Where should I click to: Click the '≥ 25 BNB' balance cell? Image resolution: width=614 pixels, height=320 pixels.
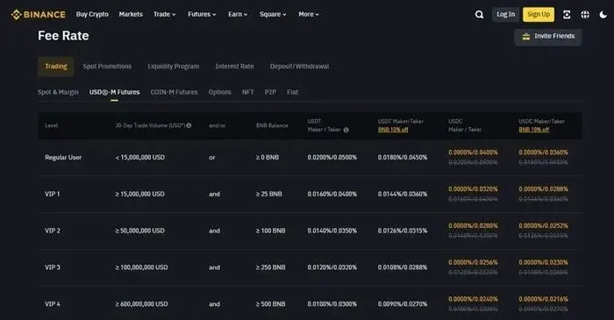pyautogui.click(x=269, y=194)
